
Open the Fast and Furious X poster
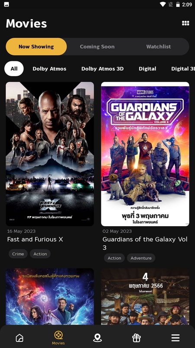point(50,154)
